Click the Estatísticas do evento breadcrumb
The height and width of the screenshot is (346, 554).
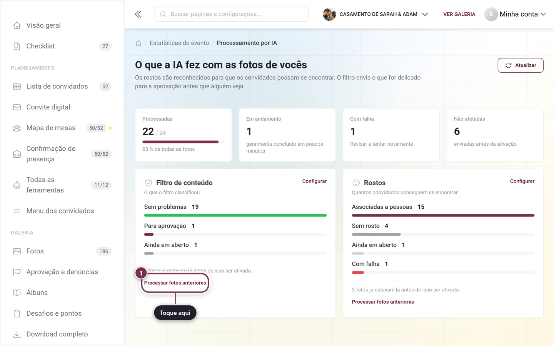[179, 43]
